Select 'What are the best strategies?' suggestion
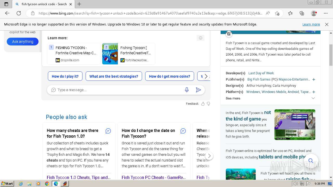The width and height of the screenshot is (333, 187). [114, 76]
